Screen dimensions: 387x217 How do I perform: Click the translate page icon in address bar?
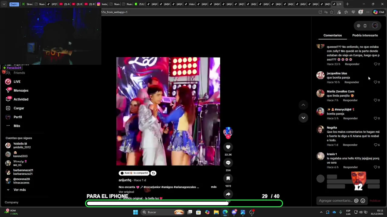(326, 12)
